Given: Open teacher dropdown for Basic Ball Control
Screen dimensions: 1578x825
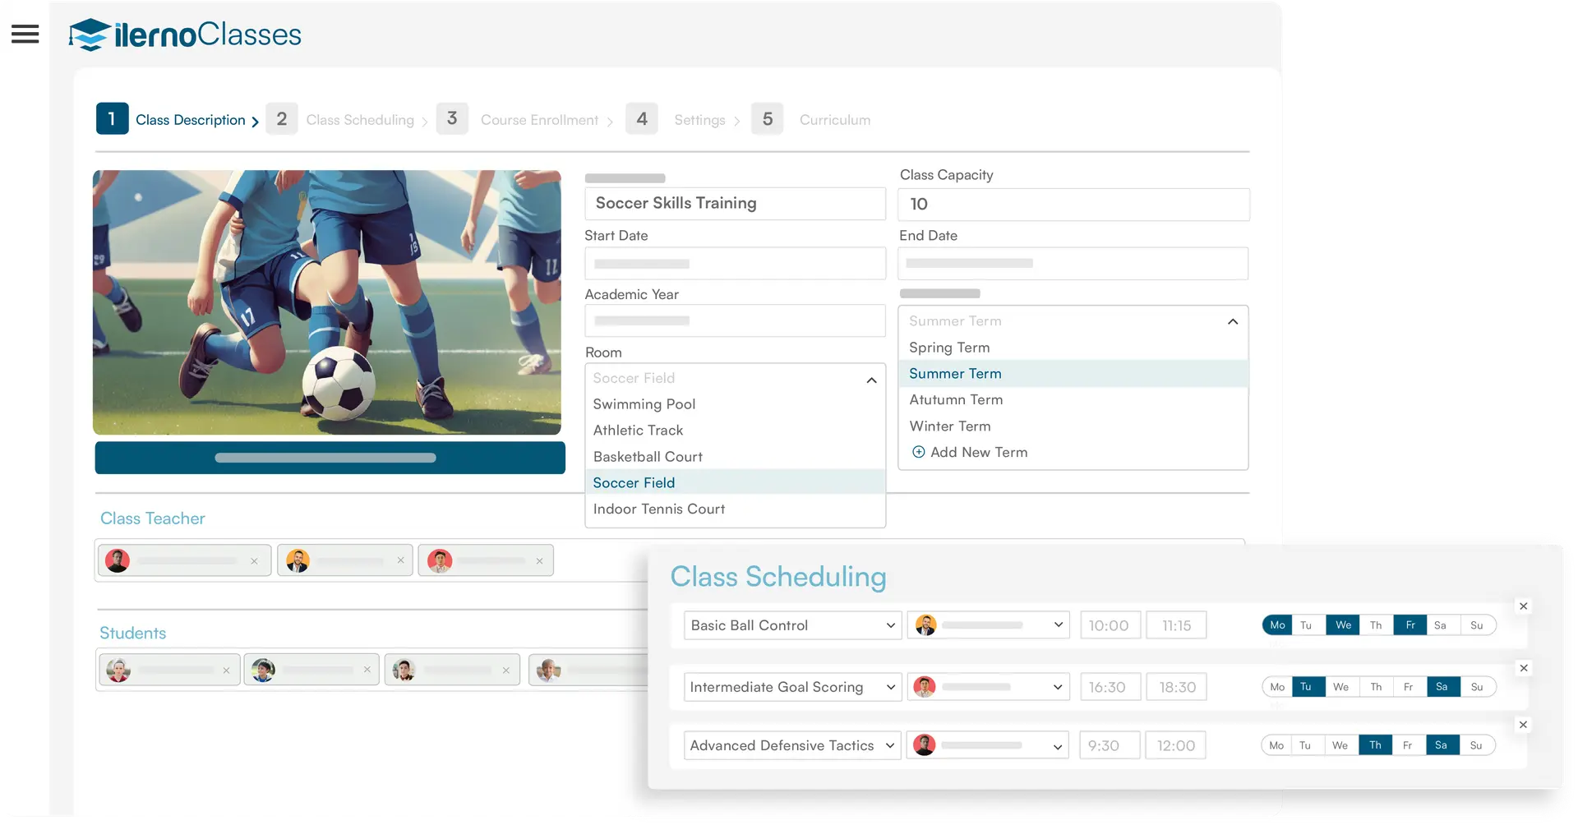Looking at the screenshot, I should [989, 625].
